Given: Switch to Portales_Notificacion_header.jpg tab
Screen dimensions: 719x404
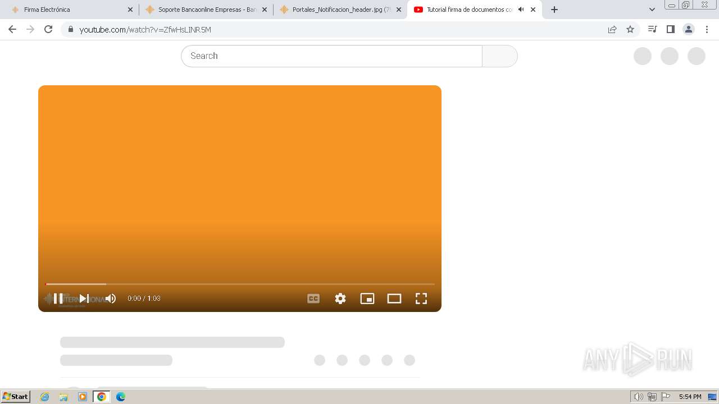Looking at the screenshot, I should point(342,10).
